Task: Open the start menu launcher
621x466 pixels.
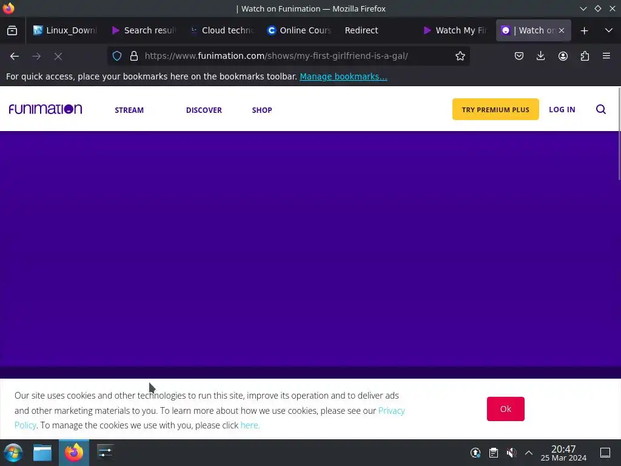Action: [13, 453]
